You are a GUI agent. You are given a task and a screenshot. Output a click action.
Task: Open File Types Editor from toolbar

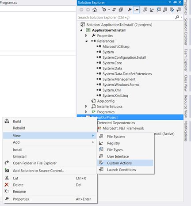[x=159, y=10]
